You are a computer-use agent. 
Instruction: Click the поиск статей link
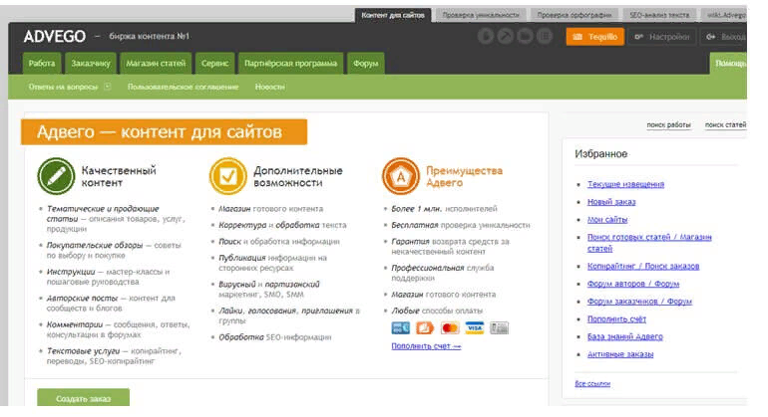pyautogui.click(x=725, y=125)
